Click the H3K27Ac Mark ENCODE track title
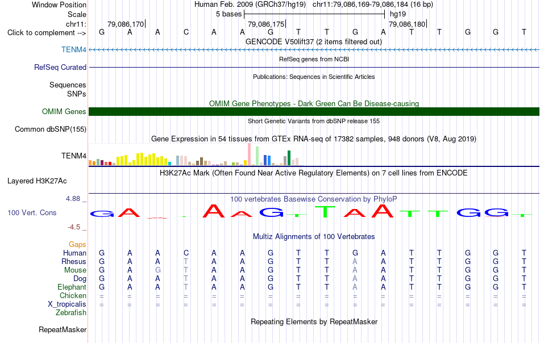The image size is (540, 343). pos(313,173)
